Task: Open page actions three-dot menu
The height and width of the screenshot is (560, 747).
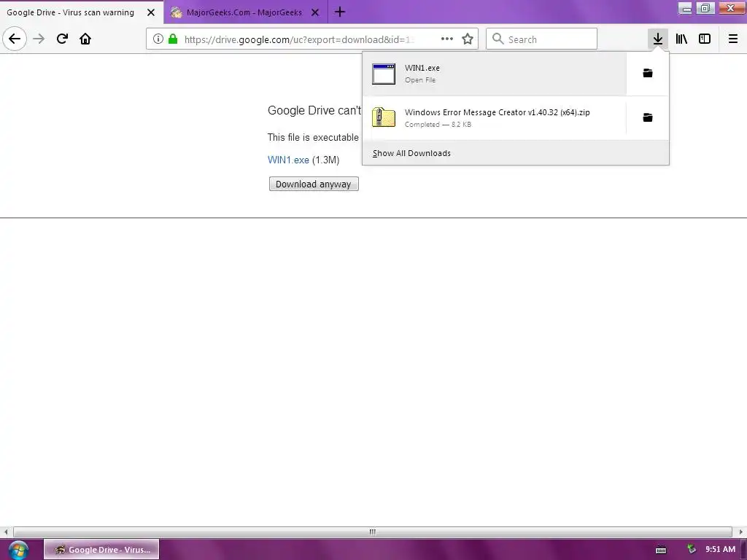Action: (x=447, y=39)
